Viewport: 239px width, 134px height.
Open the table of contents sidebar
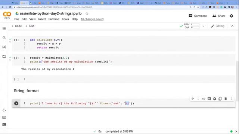(x=4, y=28)
